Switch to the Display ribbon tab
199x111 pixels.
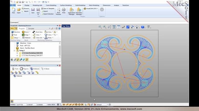tap(27, 5)
